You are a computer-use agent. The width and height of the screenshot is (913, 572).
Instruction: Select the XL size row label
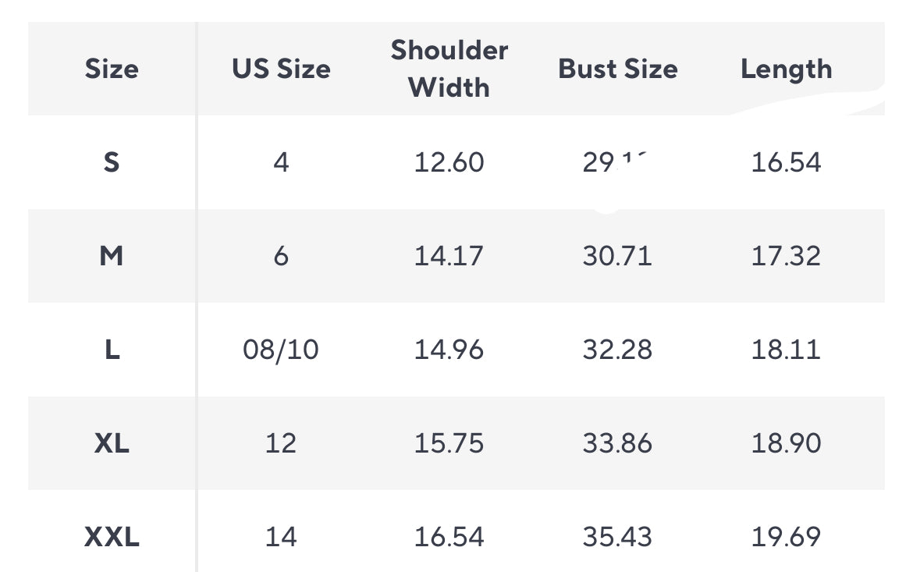point(112,443)
